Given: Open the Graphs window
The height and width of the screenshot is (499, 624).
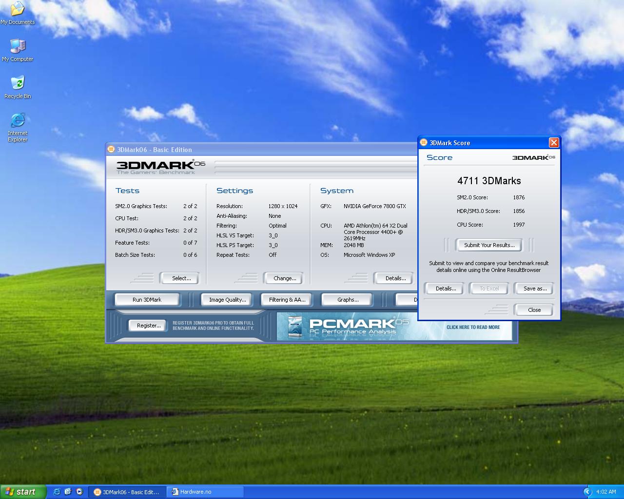Looking at the screenshot, I should [347, 300].
